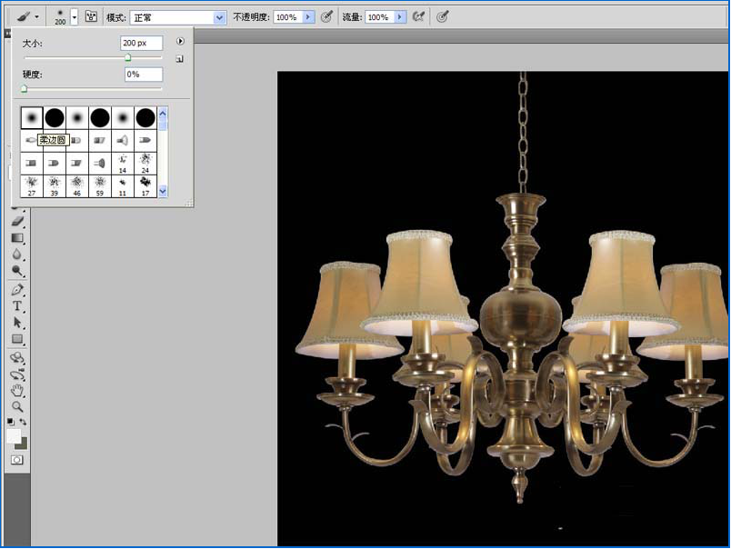Viewport: 731px width, 549px height.
Task: Choose the Blur droplet tool
Action: [x=17, y=255]
